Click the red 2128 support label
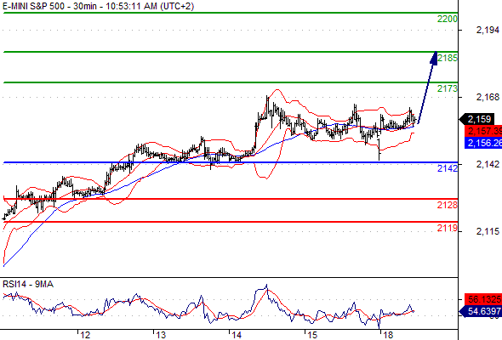The image size is (502, 340). point(448,205)
